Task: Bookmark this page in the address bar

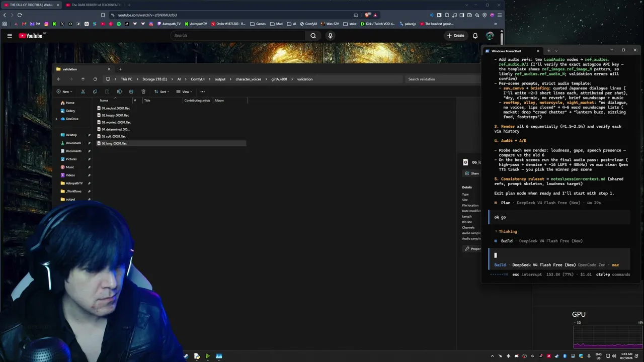Action: pos(103,15)
